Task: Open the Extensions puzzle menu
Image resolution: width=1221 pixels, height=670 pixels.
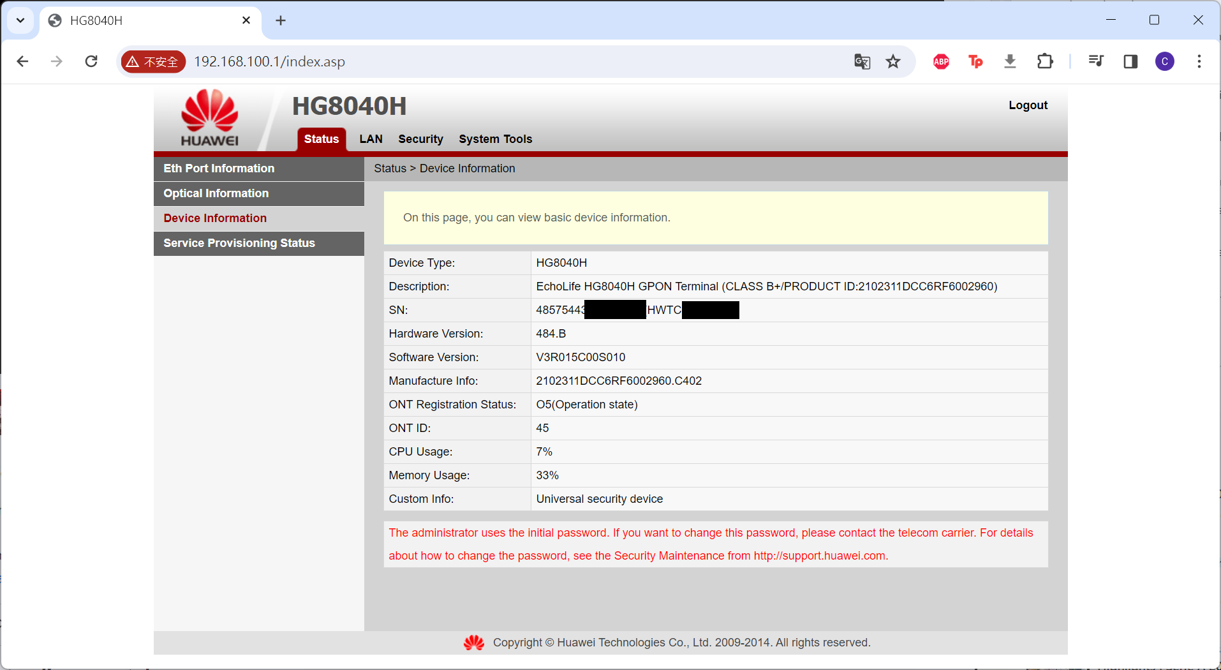Action: coord(1045,61)
